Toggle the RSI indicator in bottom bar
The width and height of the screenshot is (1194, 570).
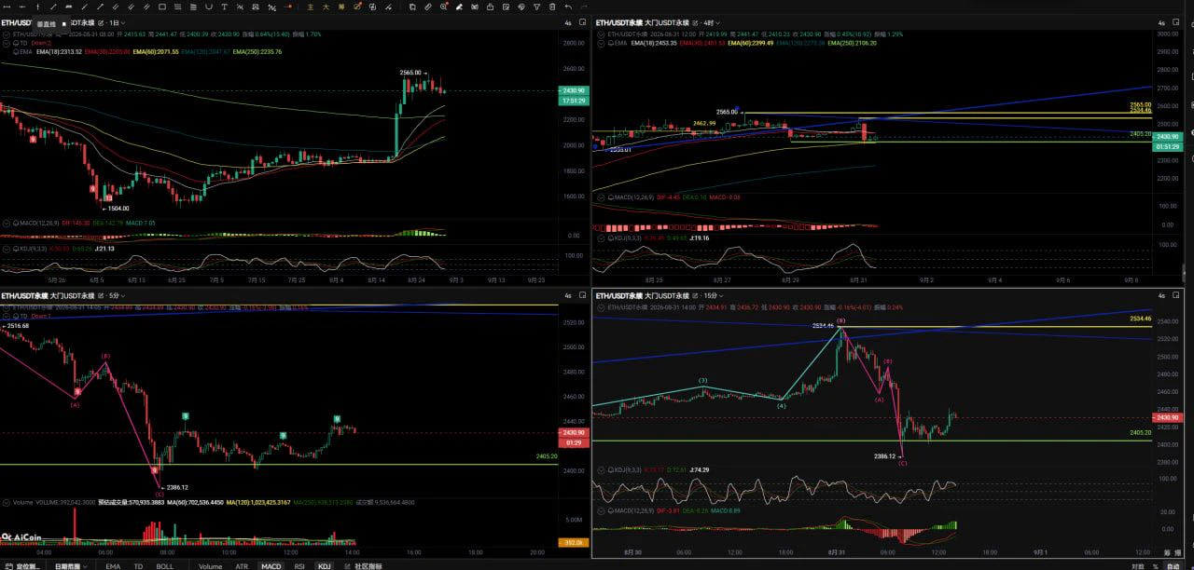(x=299, y=565)
